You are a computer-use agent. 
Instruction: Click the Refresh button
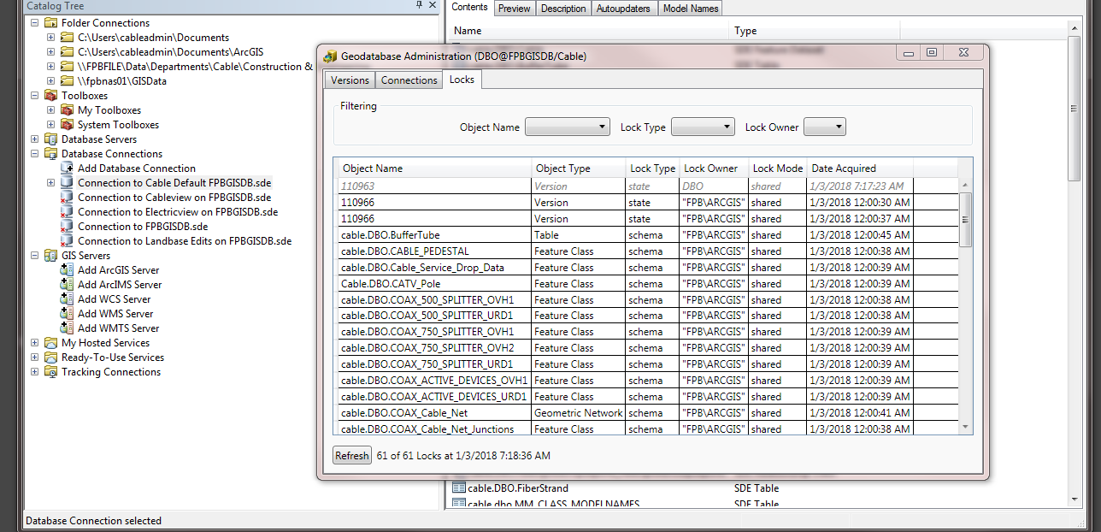click(x=351, y=455)
